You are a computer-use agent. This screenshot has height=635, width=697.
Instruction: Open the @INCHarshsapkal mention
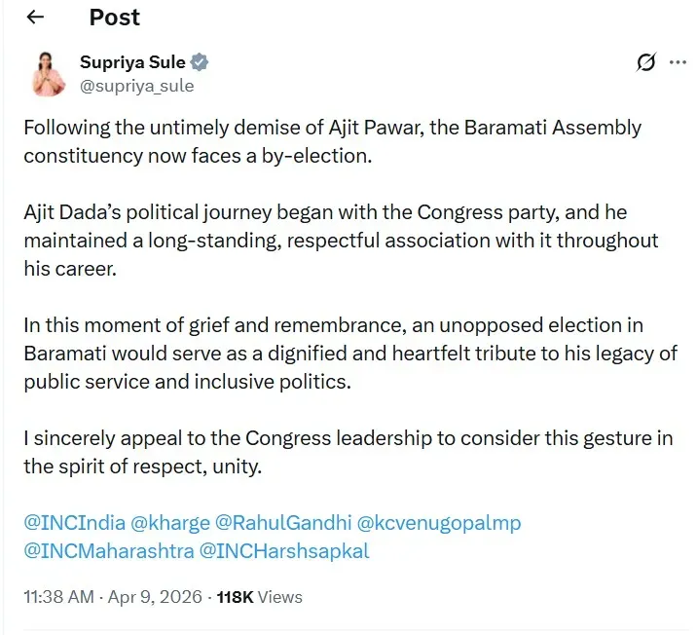click(x=283, y=550)
